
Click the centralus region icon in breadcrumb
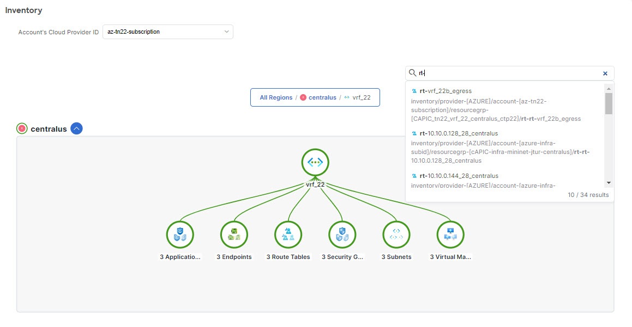pos(303,97)
